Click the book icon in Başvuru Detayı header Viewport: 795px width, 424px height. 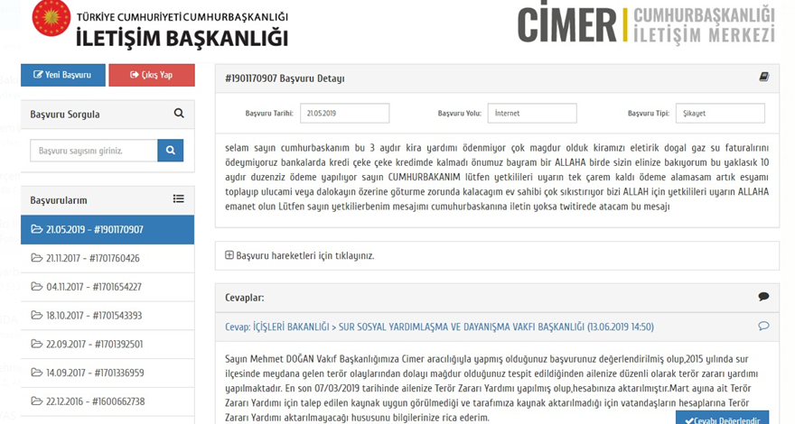pos(763,77)
